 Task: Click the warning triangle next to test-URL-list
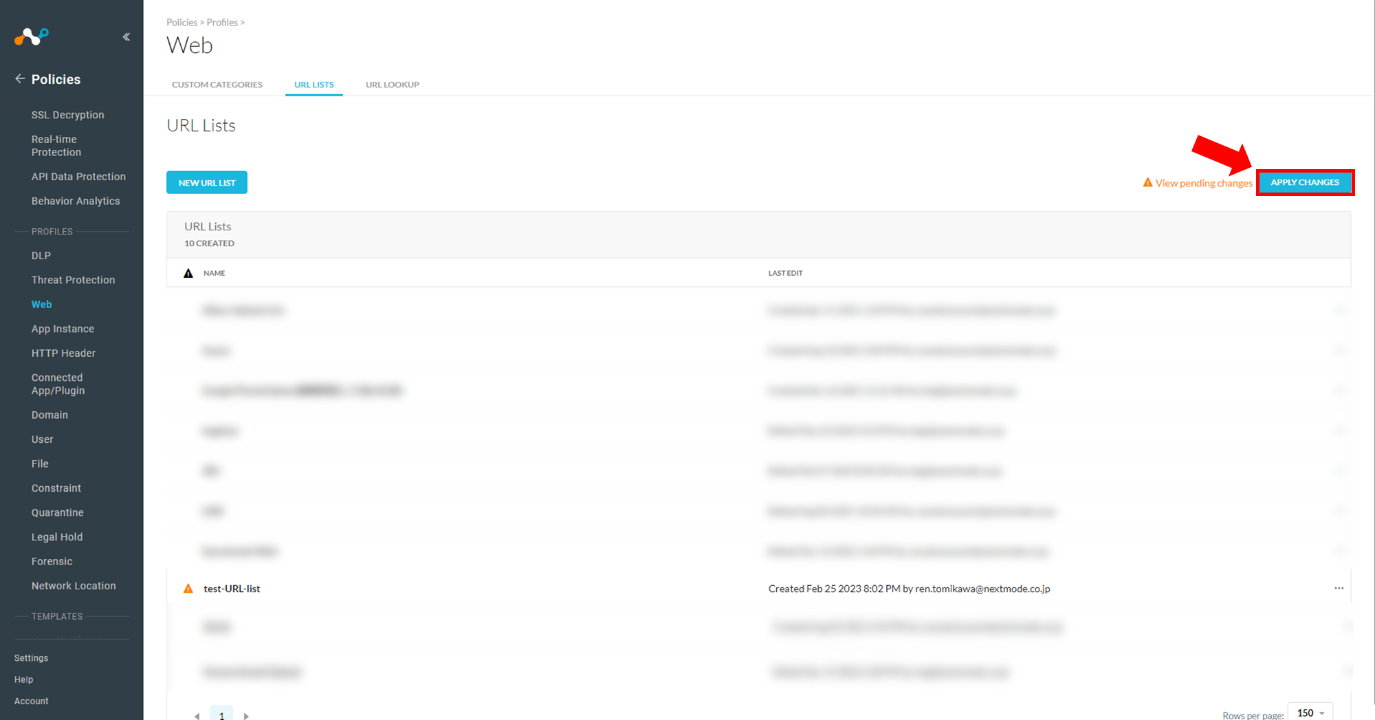pyautogui.click(x=188, y=588)
